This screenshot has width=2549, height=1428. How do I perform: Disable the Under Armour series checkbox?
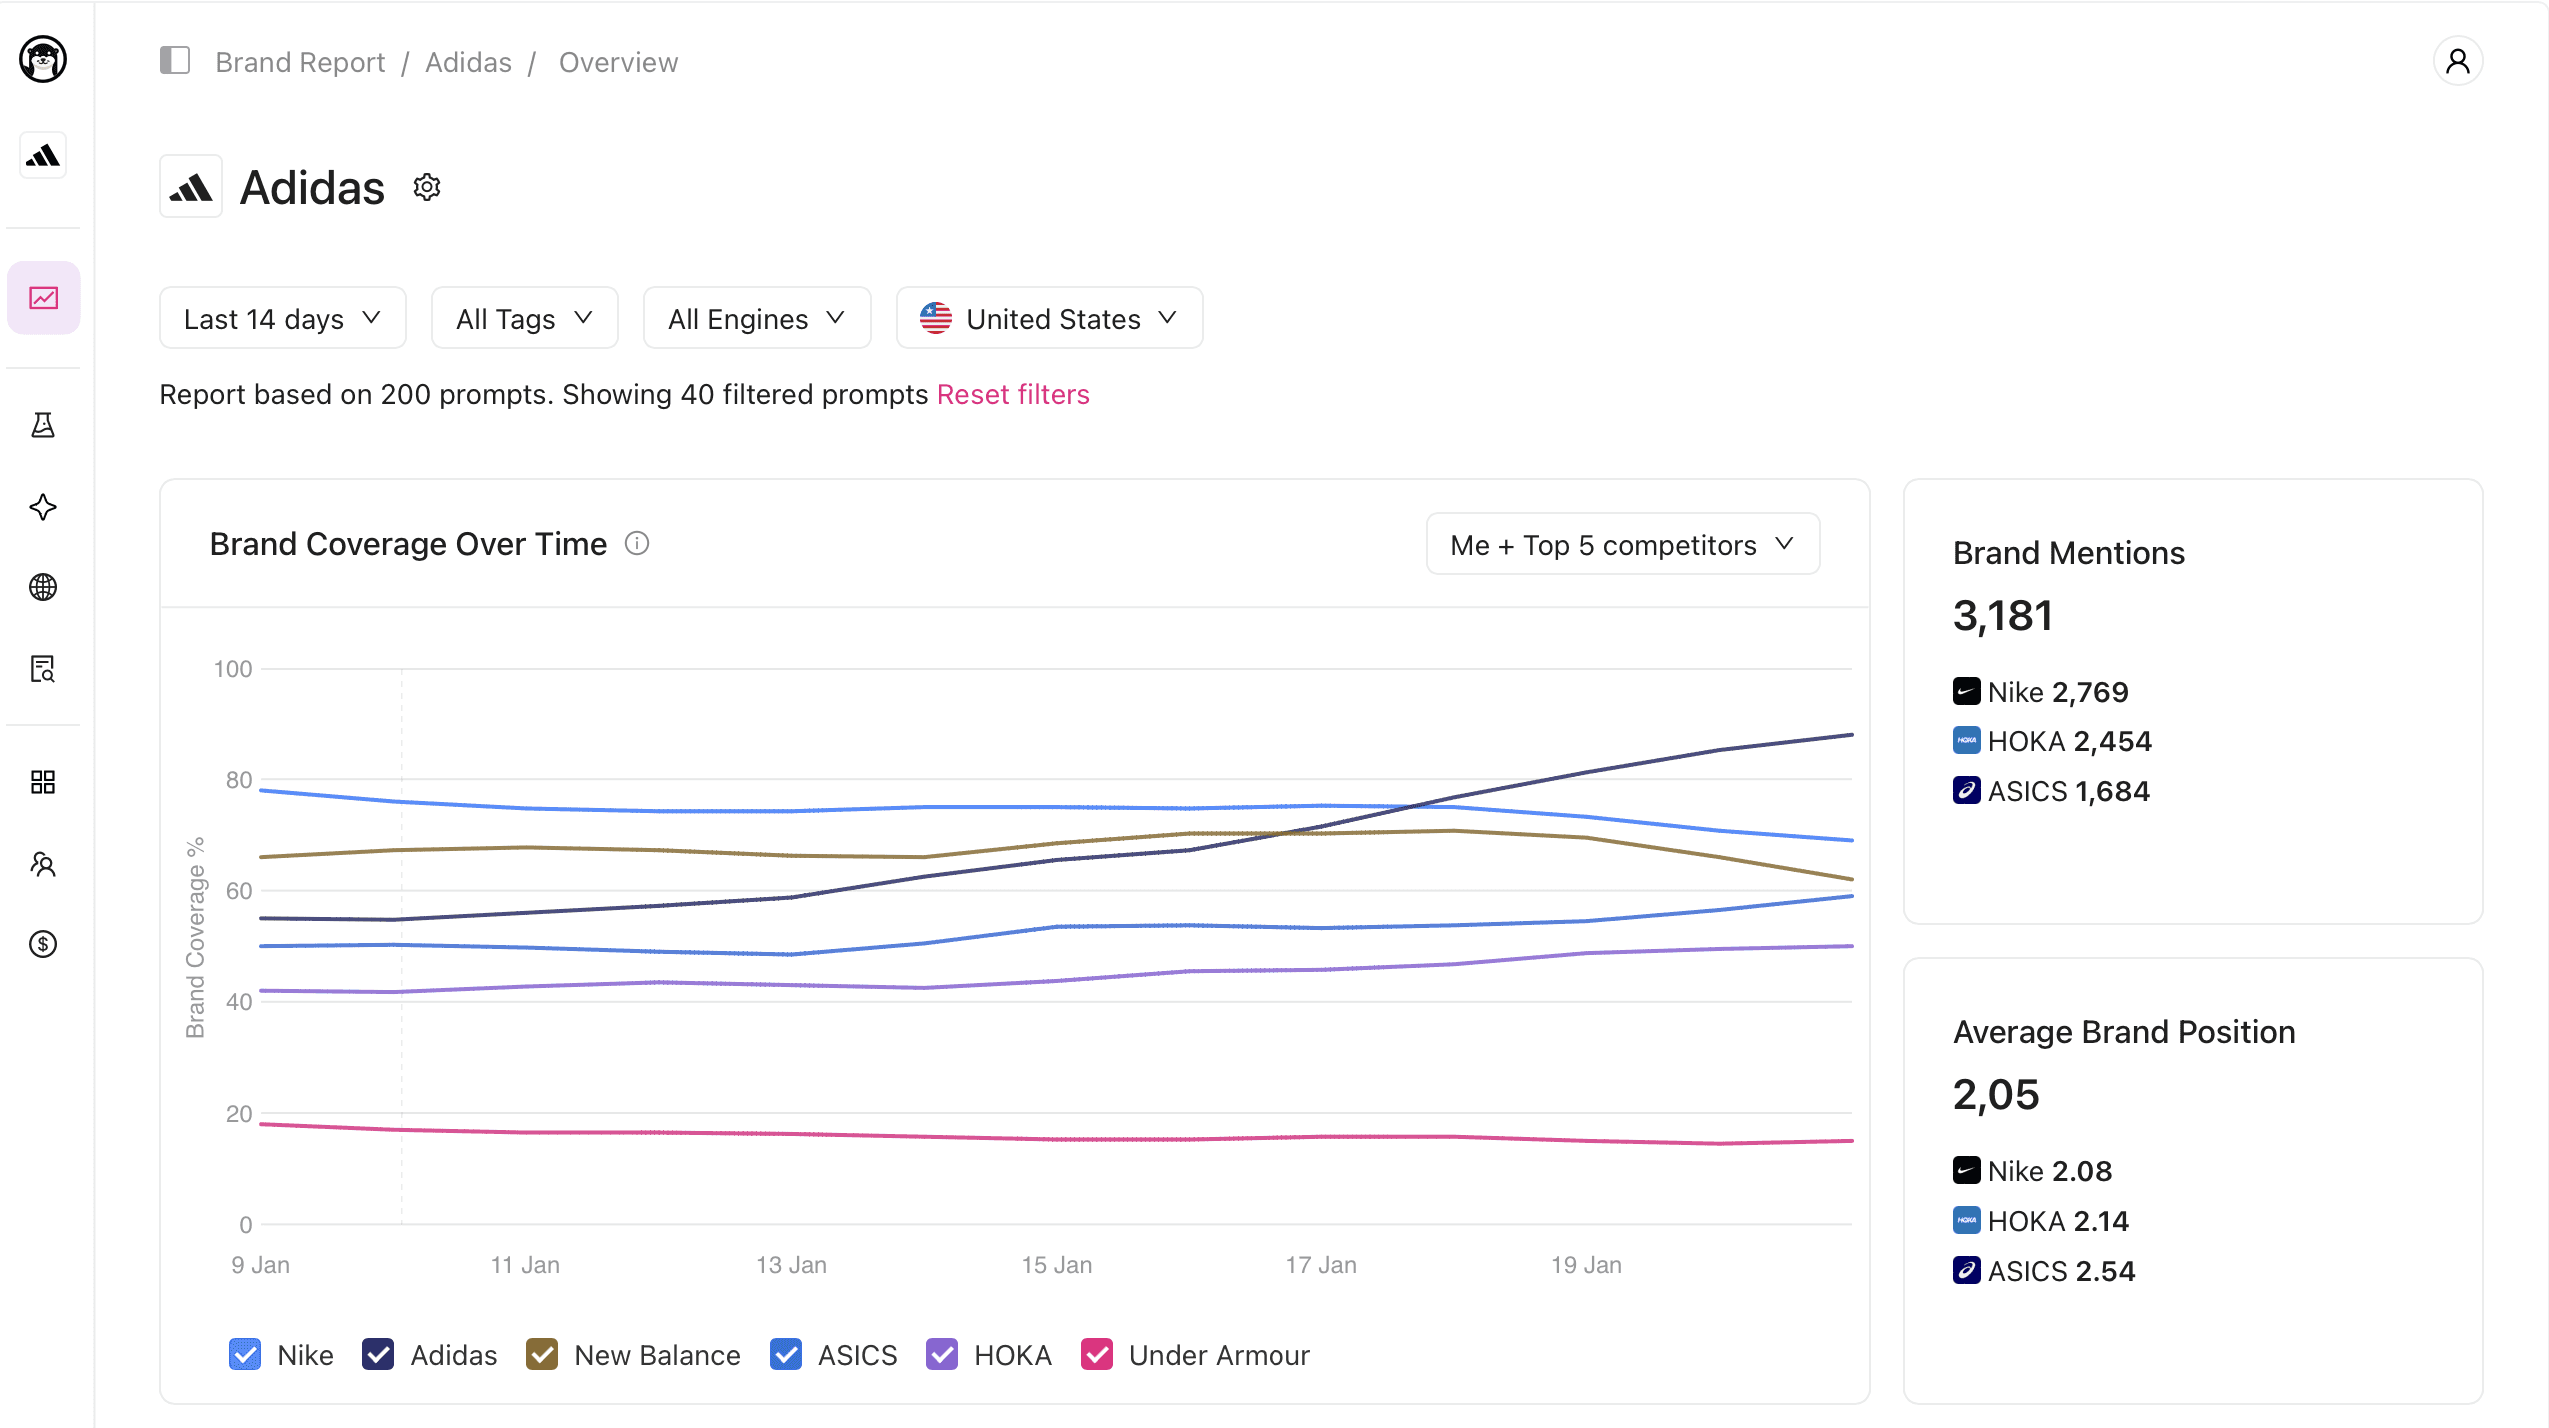click(1096, 1355)
